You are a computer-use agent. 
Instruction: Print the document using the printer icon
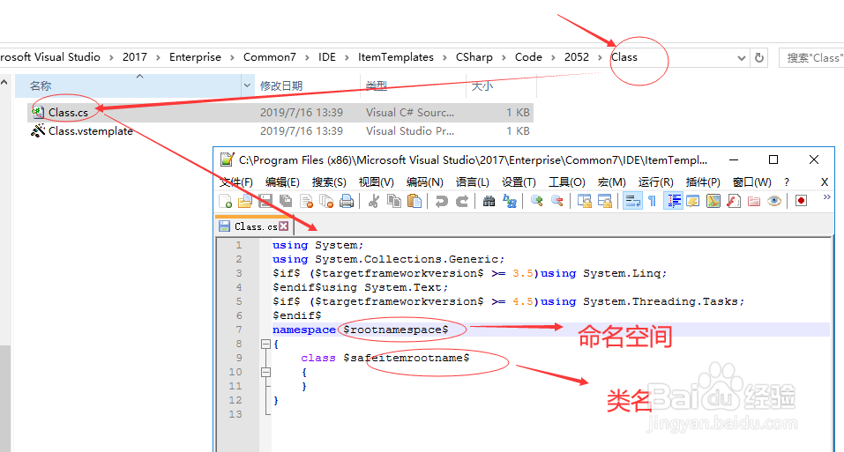point(347,201)
